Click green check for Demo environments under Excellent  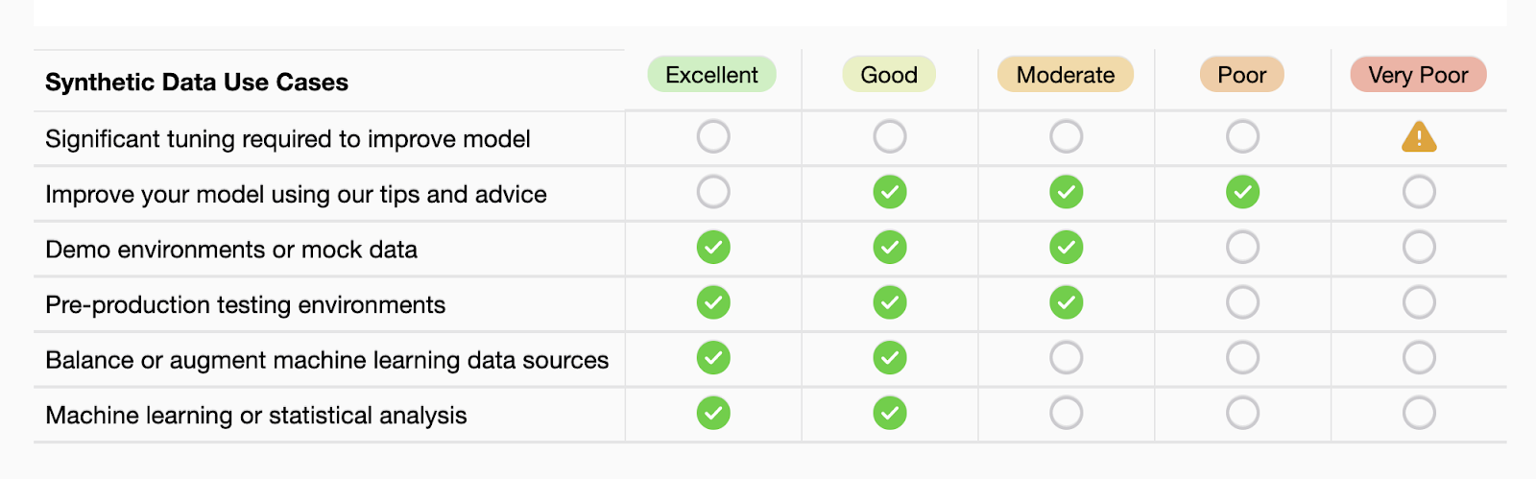(713, 248)
